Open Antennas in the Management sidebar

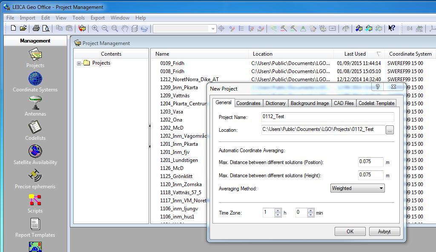(35, 106)
